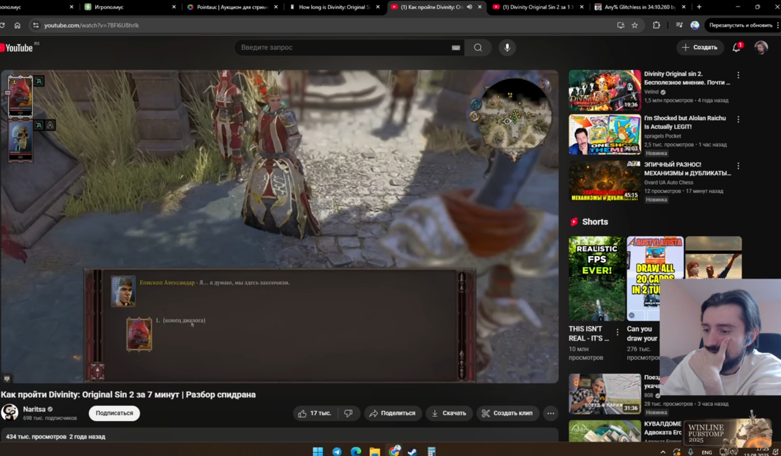Open options for THIS ISN'T REAL short
The height and width of the screenshot is (456, 781).
pyautogui.click(x=617, y=332)
